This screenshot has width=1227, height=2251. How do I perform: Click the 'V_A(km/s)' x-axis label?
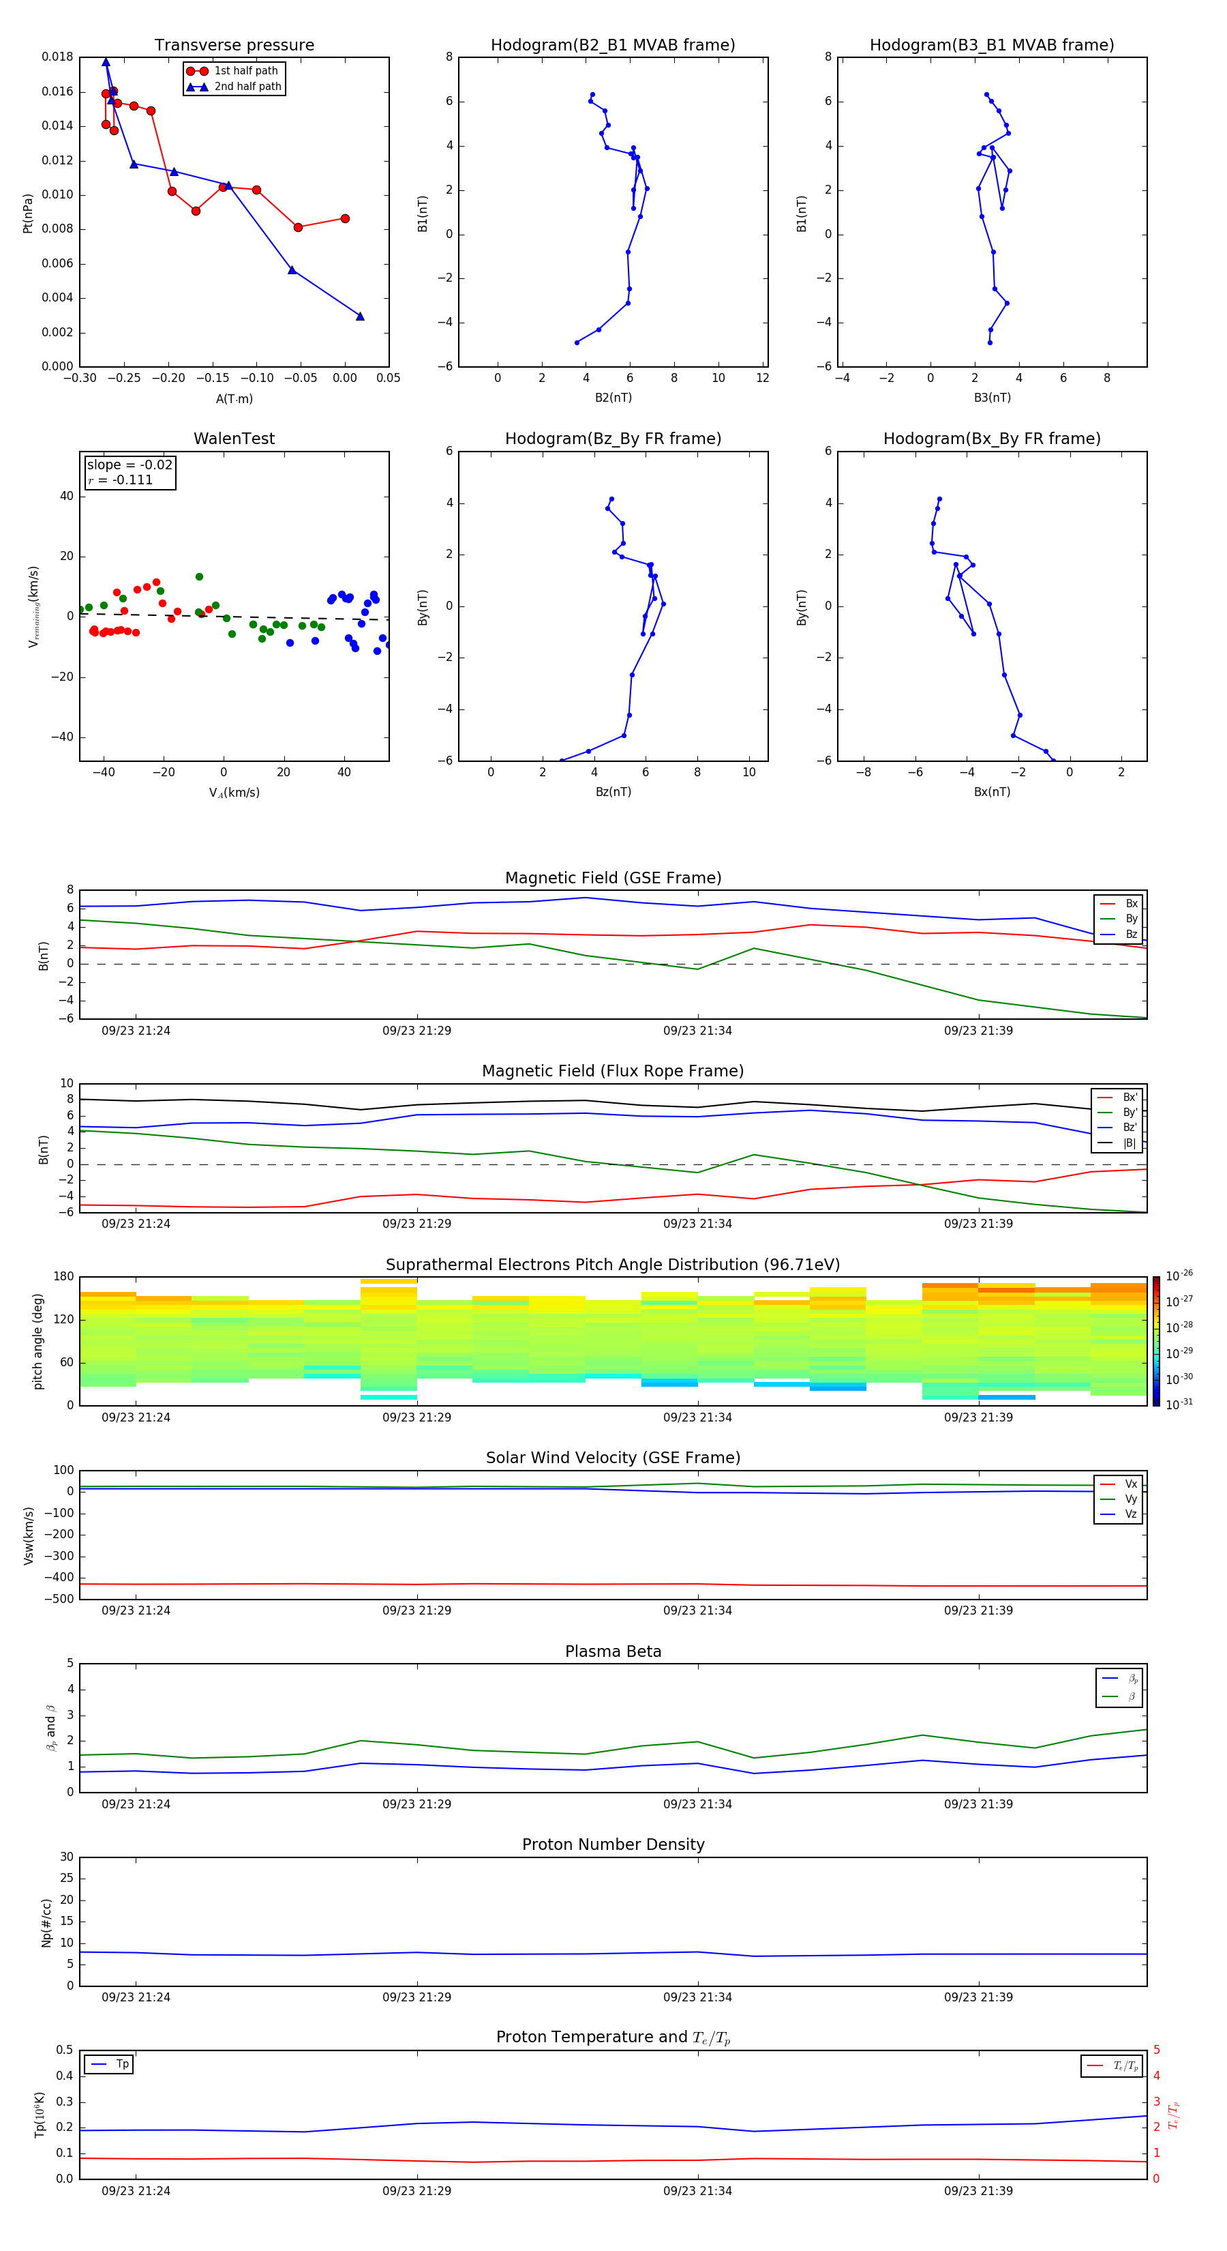click(234, 793)
